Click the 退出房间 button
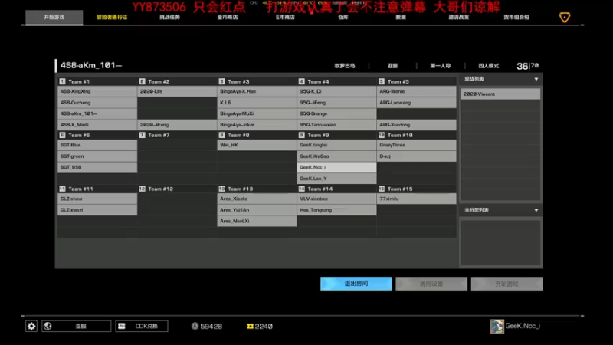This screenshot has height=345, width=613. tap(356, 284)
